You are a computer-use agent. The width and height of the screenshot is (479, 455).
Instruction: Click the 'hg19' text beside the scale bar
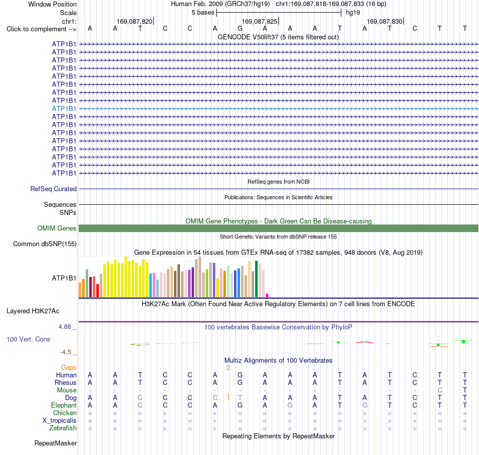coord(353,13)
